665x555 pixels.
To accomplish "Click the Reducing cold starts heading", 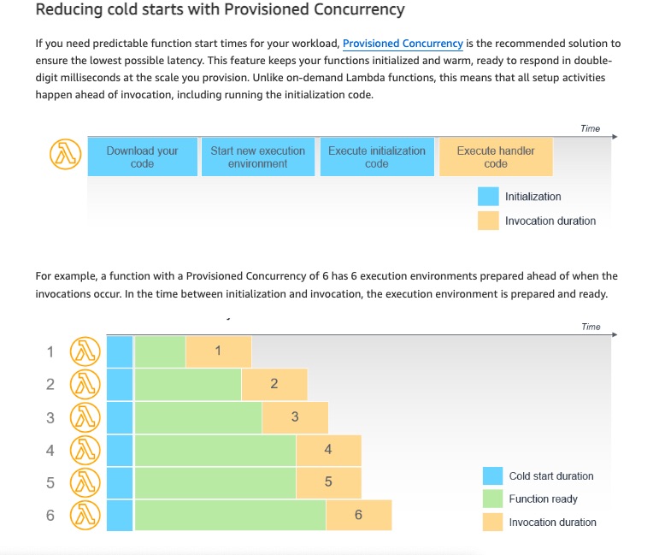I will (221, 9).
